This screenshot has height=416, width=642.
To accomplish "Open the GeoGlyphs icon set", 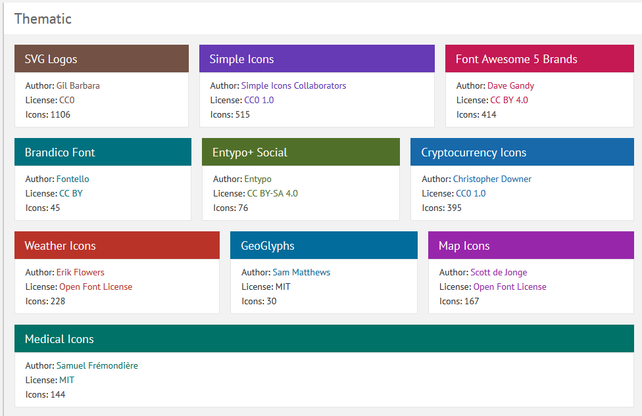I will (324, 245).
